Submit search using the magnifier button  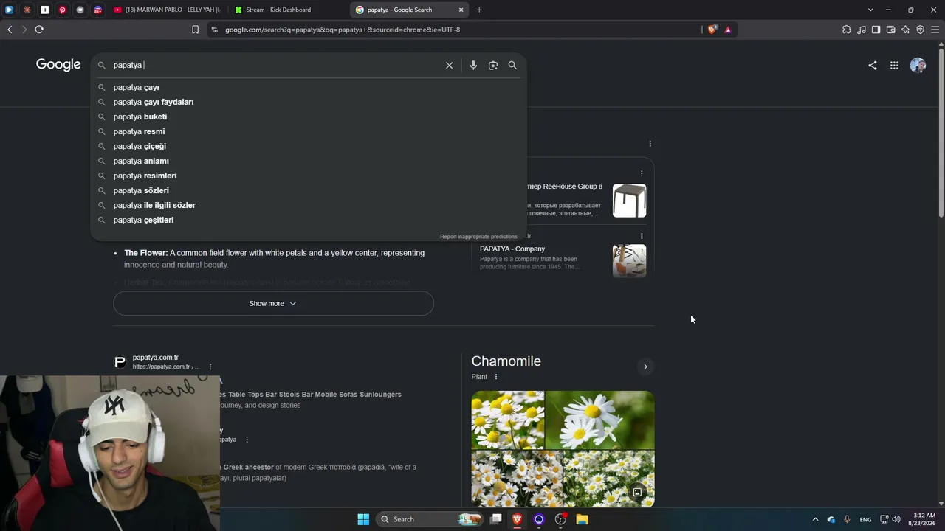(512, 65)
